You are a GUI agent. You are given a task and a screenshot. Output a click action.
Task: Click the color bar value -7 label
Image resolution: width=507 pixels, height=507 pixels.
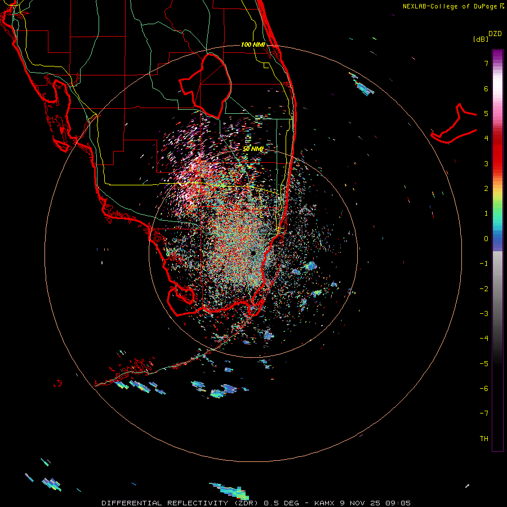point(484,413)
